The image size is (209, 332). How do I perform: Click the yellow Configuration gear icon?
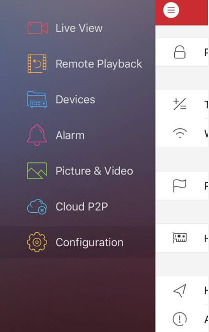(x=37, y=242)
